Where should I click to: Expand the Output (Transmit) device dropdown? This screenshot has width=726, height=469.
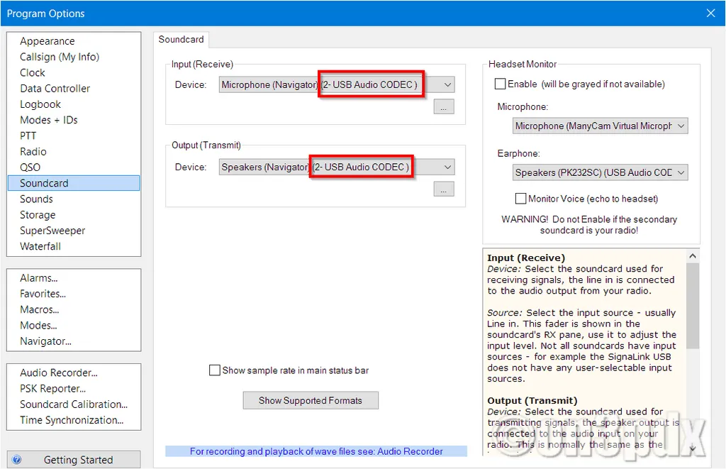(x=447, y=167)
